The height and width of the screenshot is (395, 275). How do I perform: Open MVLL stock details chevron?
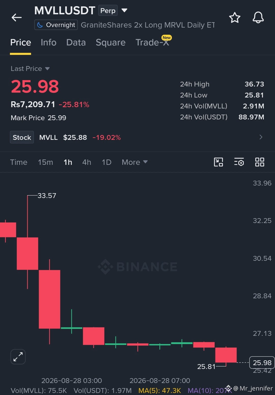tap(261, 137)
